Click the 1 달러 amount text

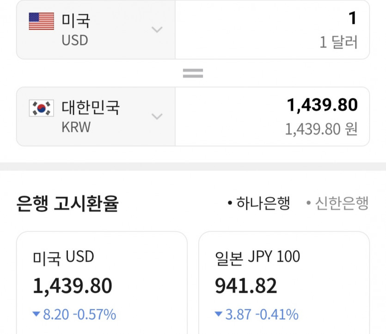pyautogui.click(x=338, y=43)
